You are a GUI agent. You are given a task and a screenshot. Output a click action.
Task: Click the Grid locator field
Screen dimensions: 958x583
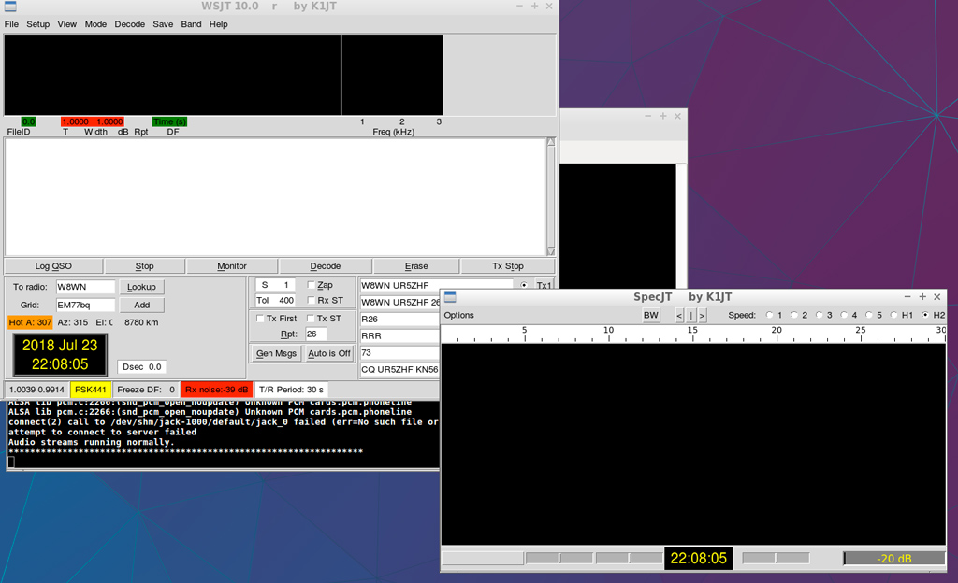pos(85,305)
